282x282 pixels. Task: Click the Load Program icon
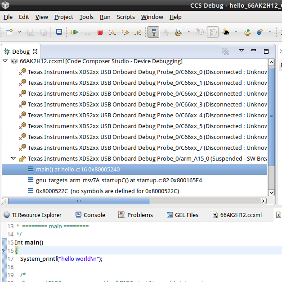point(179,32)
